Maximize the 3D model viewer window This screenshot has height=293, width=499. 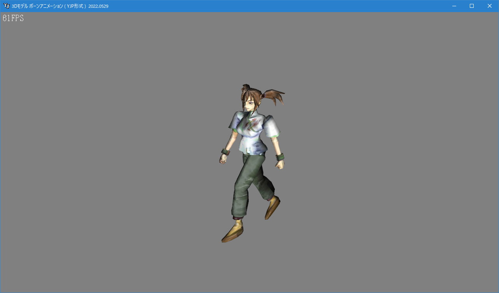pyautogui.click(x=472, y=6)
